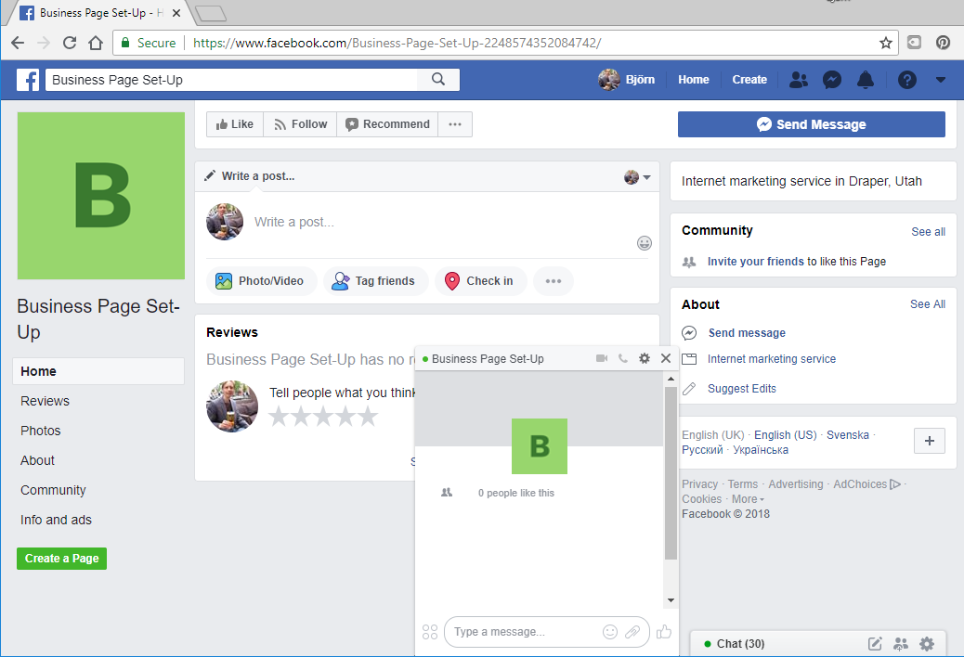Click See All in the About section
964x657 pixels.
tap(928, 304)
